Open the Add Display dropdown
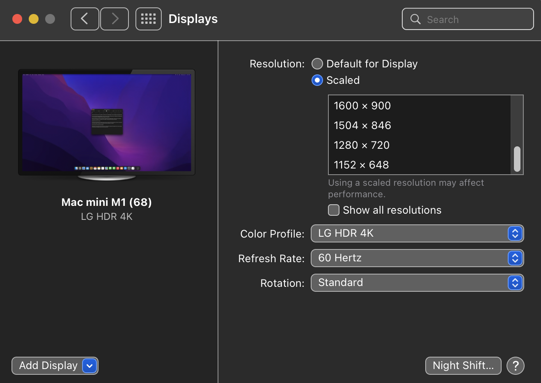Image resolution: width=541 pixels, height=383 pixels. [x=55, y=366]
